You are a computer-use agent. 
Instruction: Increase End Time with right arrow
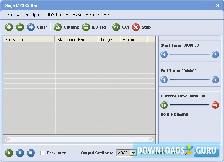[x=215, y=80]
